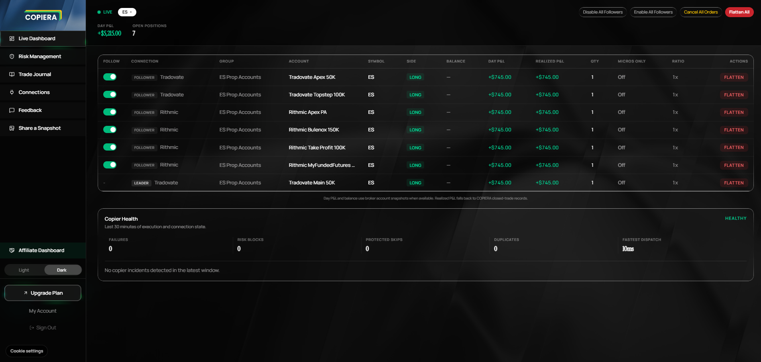Image resolution: width=761 pixels, height=362 pixels.
Task: Click Cancel All Orders button
Action: (x=701, y=12)
